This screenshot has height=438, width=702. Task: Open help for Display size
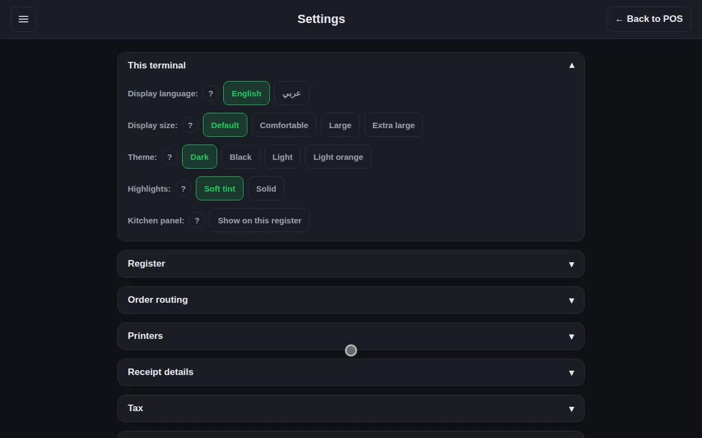click(x=190, y=125)
